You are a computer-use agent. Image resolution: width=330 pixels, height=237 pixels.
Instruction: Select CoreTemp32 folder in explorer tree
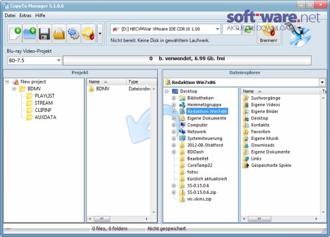tap(200, 165)
